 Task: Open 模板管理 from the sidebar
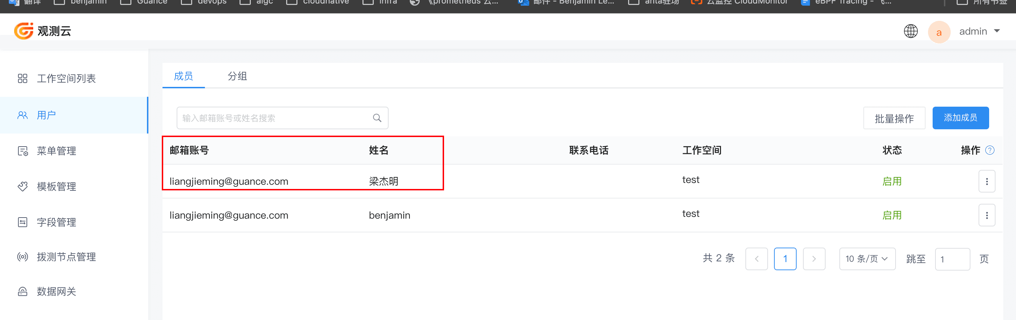[x=23, y=186]
